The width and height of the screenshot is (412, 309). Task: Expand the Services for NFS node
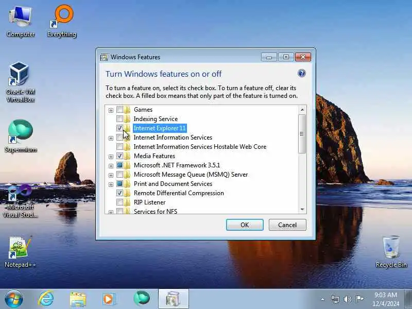click(x=111, y=212)
